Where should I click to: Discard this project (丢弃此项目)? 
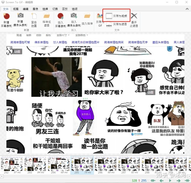[x=134, y=20]
